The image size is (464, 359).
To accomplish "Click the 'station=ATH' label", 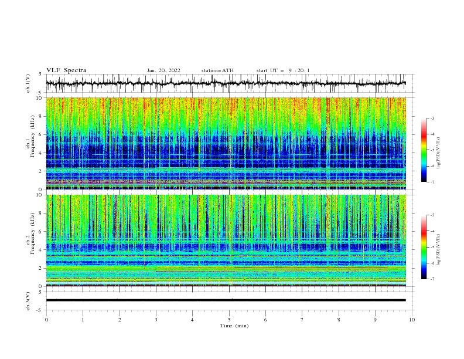I will pos(217,70).
